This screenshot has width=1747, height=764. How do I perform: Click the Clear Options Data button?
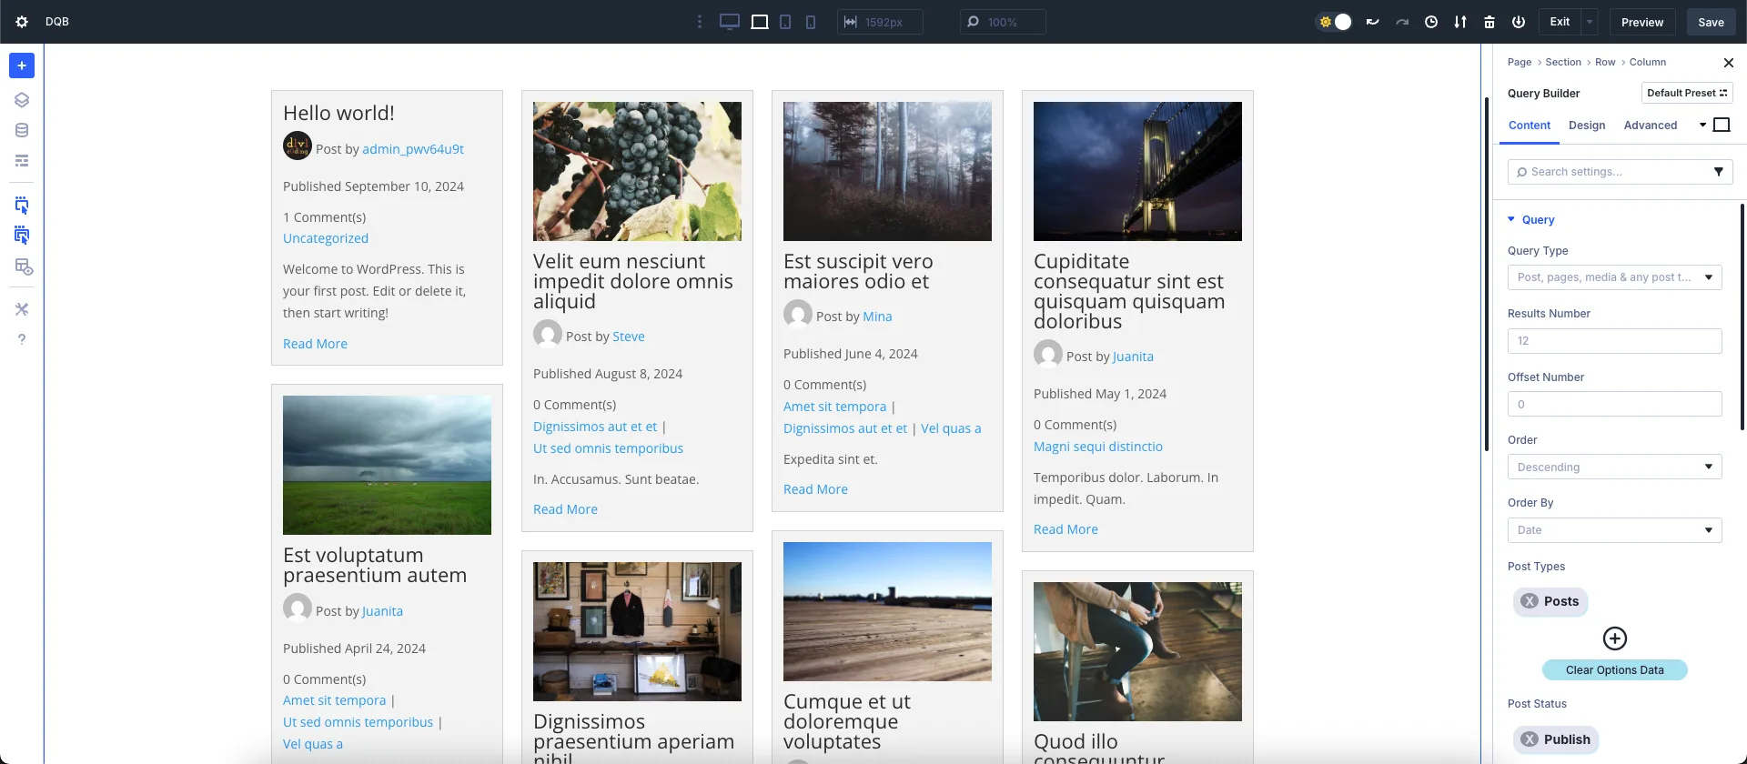tap(1614, 670)
